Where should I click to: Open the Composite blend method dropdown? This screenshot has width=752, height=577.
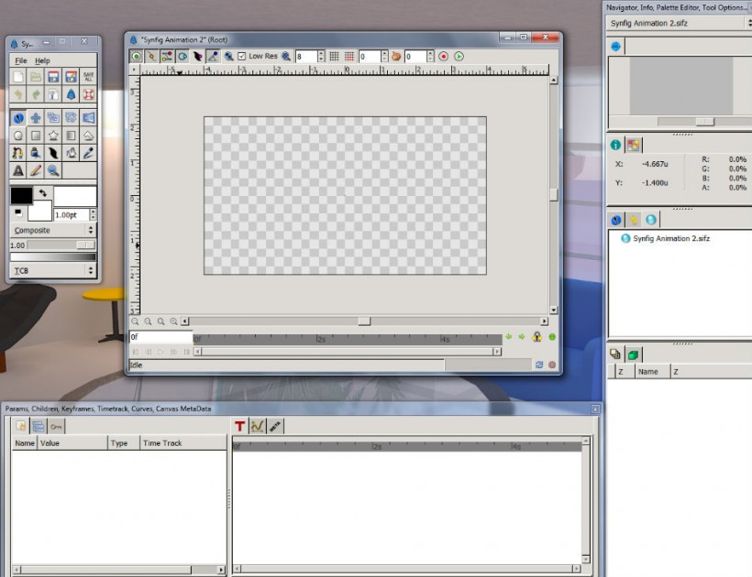point(53,230)
